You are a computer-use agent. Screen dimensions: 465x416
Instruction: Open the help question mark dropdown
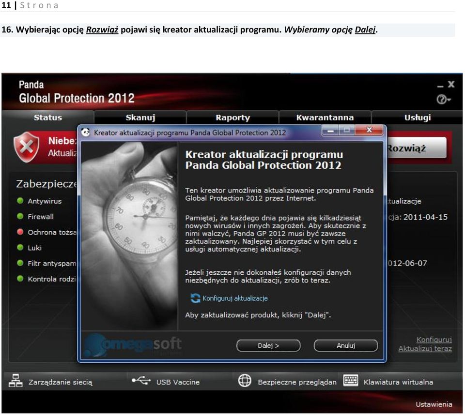click(443, 99)
